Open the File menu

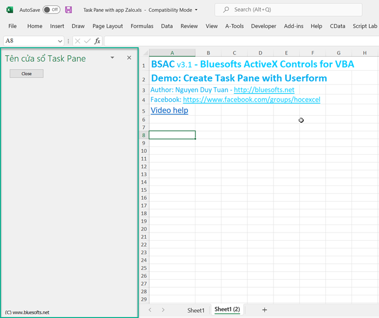[x=12, y=26]
